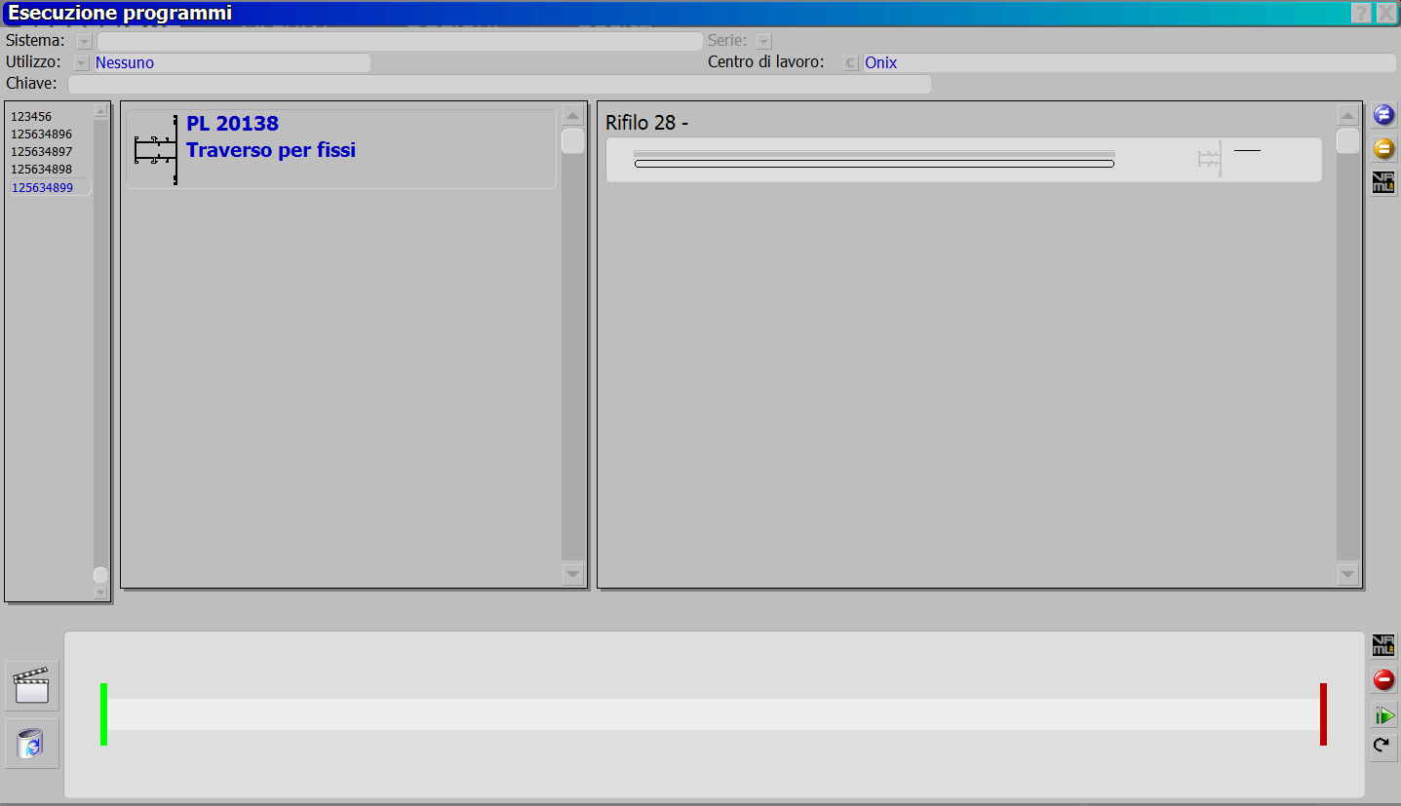This screenshot has height=806, width=1401.
Task: Click up arrow of the profile panel scrollbar
Action: click(x=573, y=115)
